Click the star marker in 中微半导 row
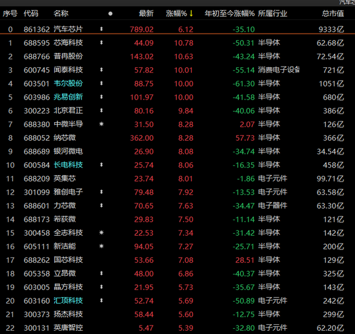Screen dimensions: 355x334 pos(101,124)
